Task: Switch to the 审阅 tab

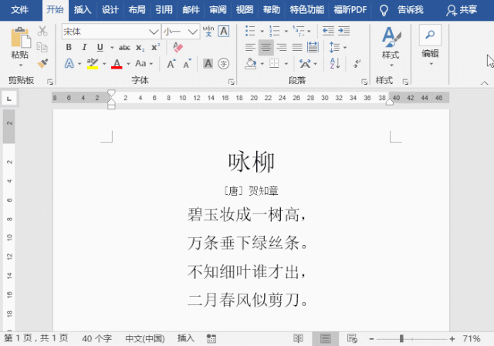Action: tap(218, 10)
